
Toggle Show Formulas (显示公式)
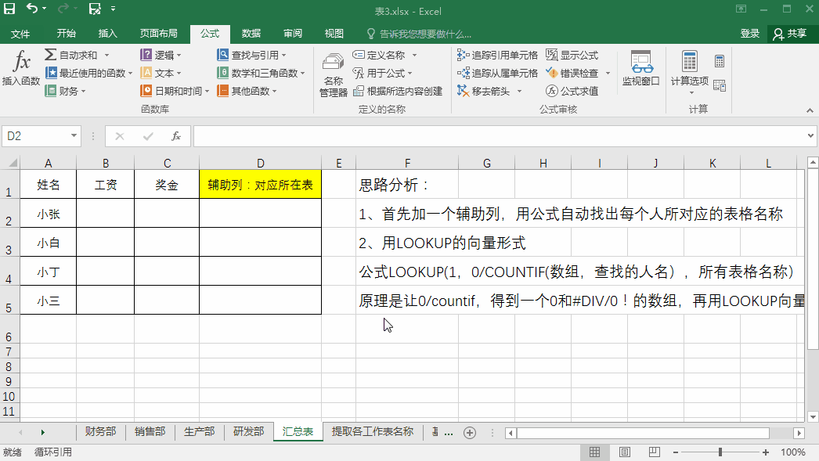coord(572,55)
